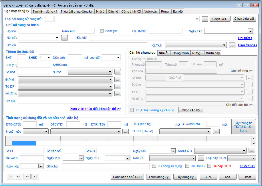
Task: Switch to Tìm kiếm đăng ký tab
Action: point(45,11)
